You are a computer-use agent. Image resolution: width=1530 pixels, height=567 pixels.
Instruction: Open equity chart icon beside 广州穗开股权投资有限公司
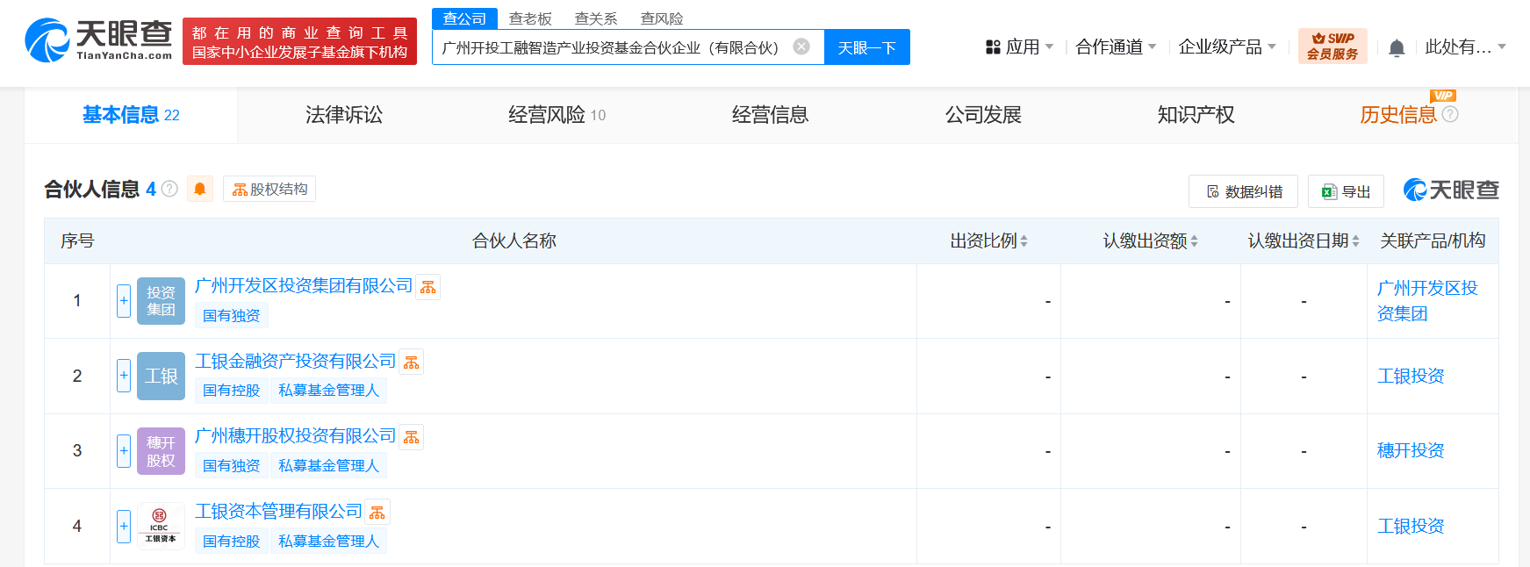pos(412,437)
